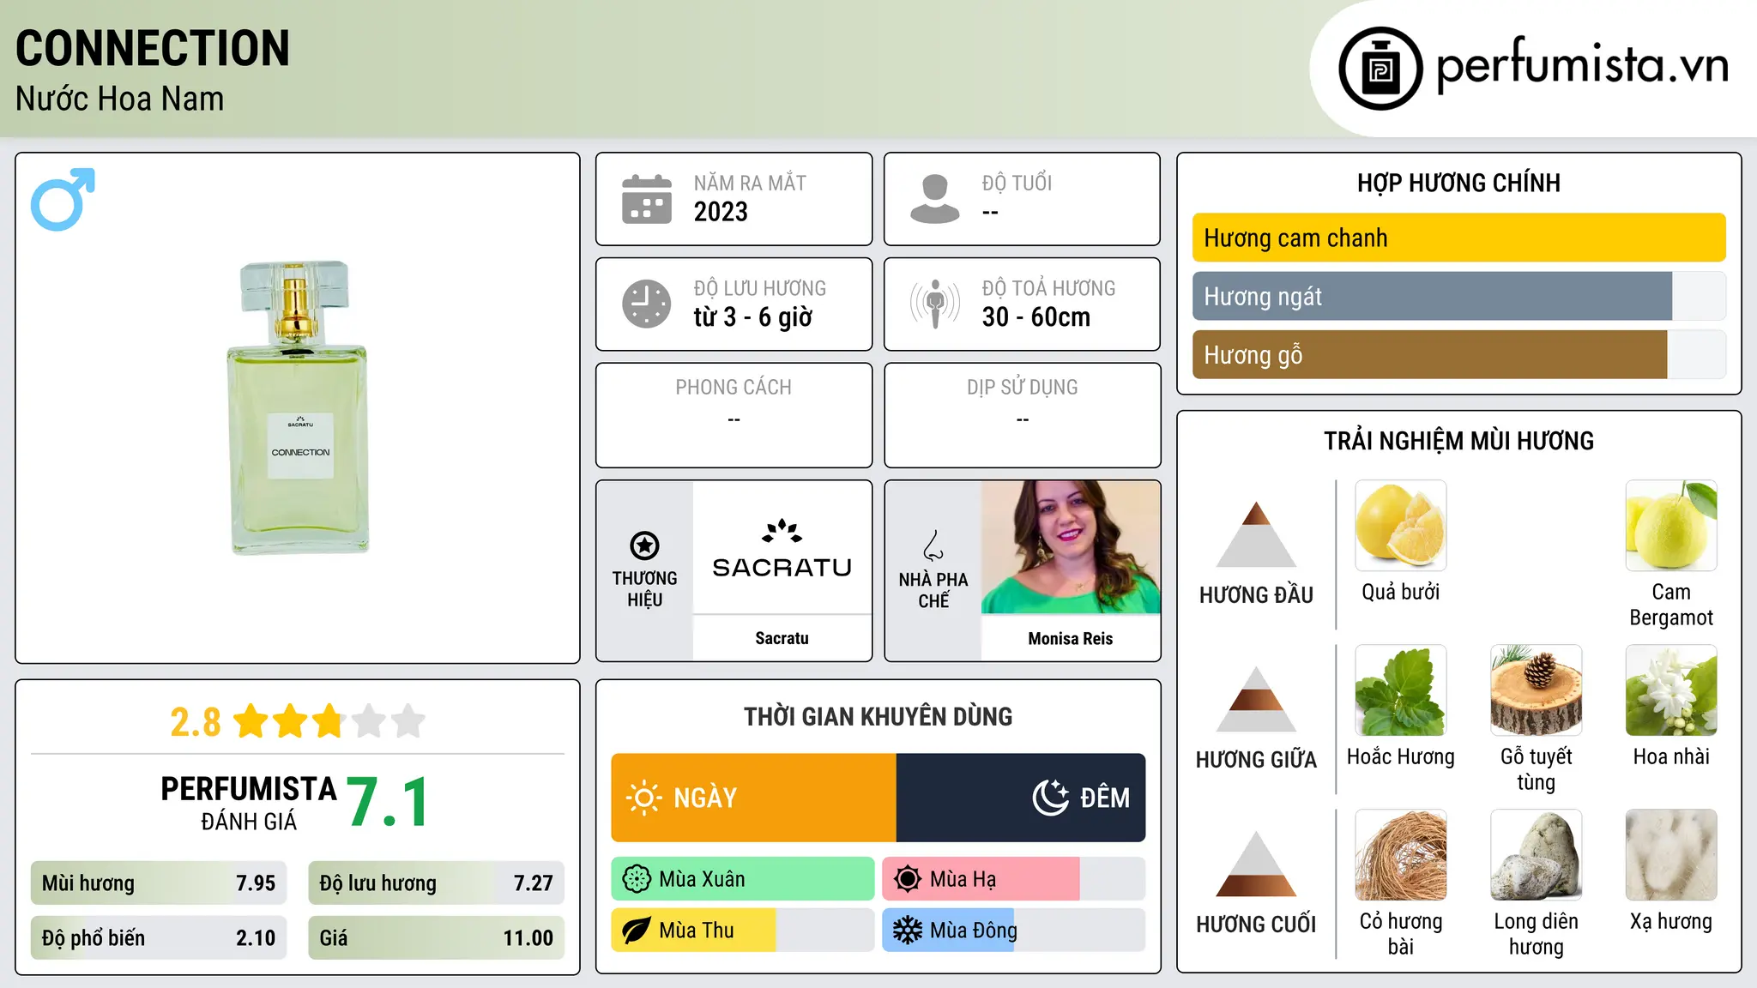
Task: Click the longevity value từ 3 - 6 giờ
Action: coord(753,317)
